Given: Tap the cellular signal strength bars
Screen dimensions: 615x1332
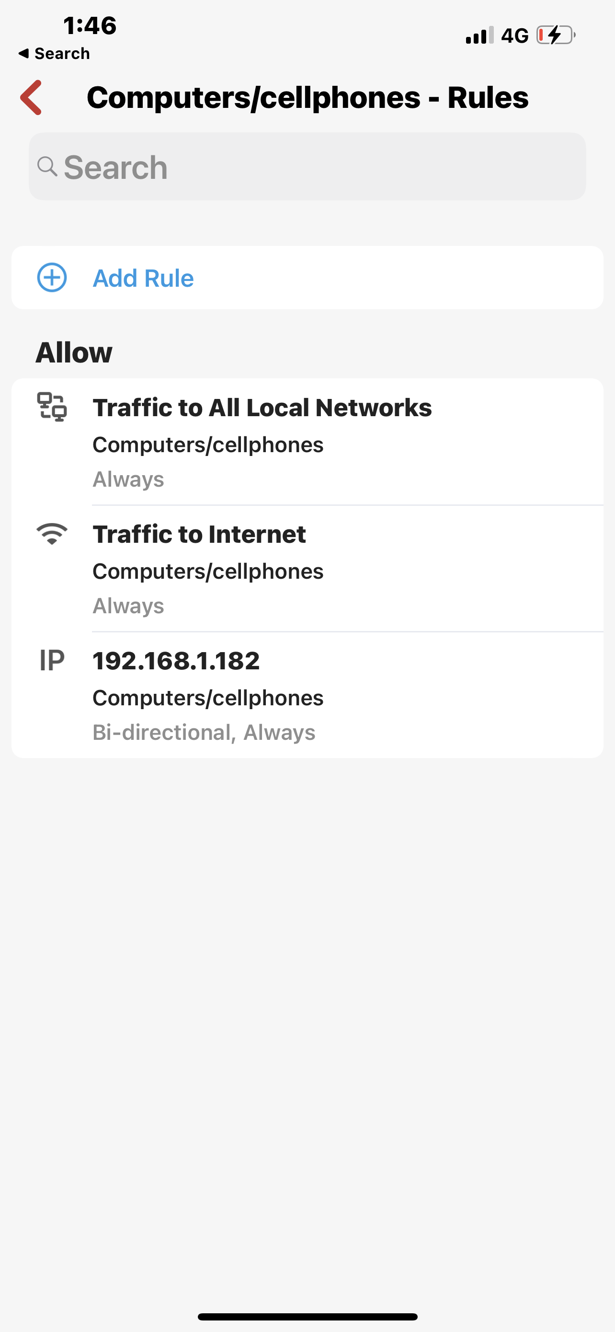Looking at the screenshot, I should tap(479, 35).
